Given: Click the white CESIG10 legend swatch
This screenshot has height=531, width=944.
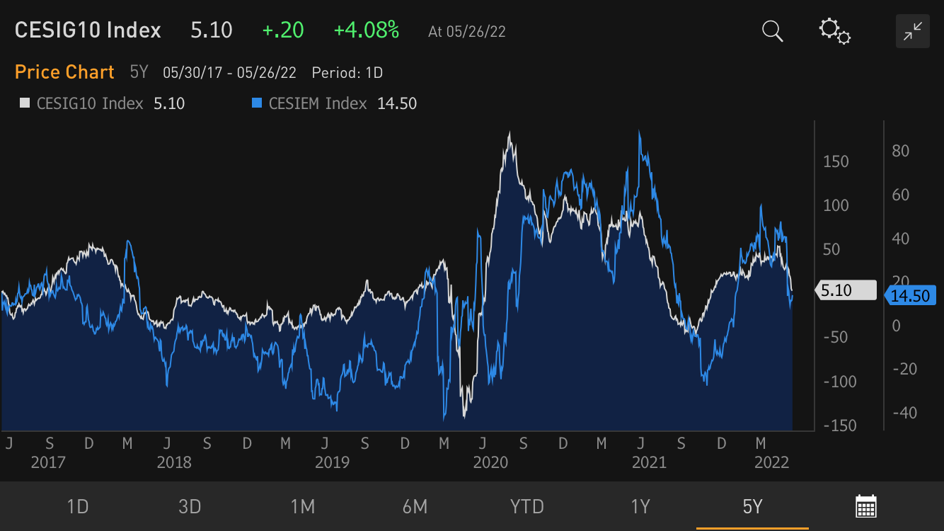Looking at the screenshot, I should click(x=25, y=103).
